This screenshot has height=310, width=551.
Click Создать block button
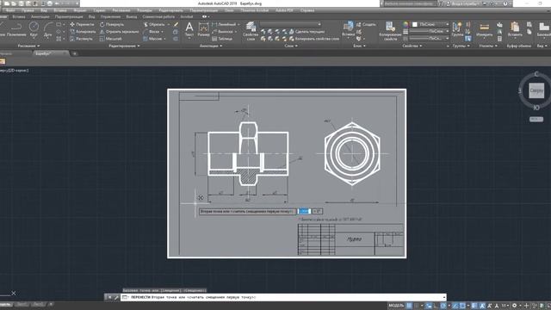click(366, 24)
